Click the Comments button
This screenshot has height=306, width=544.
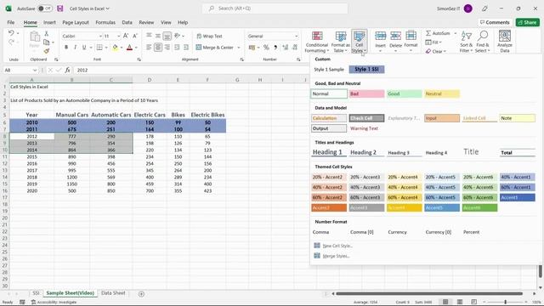click(x=495, y=22)
